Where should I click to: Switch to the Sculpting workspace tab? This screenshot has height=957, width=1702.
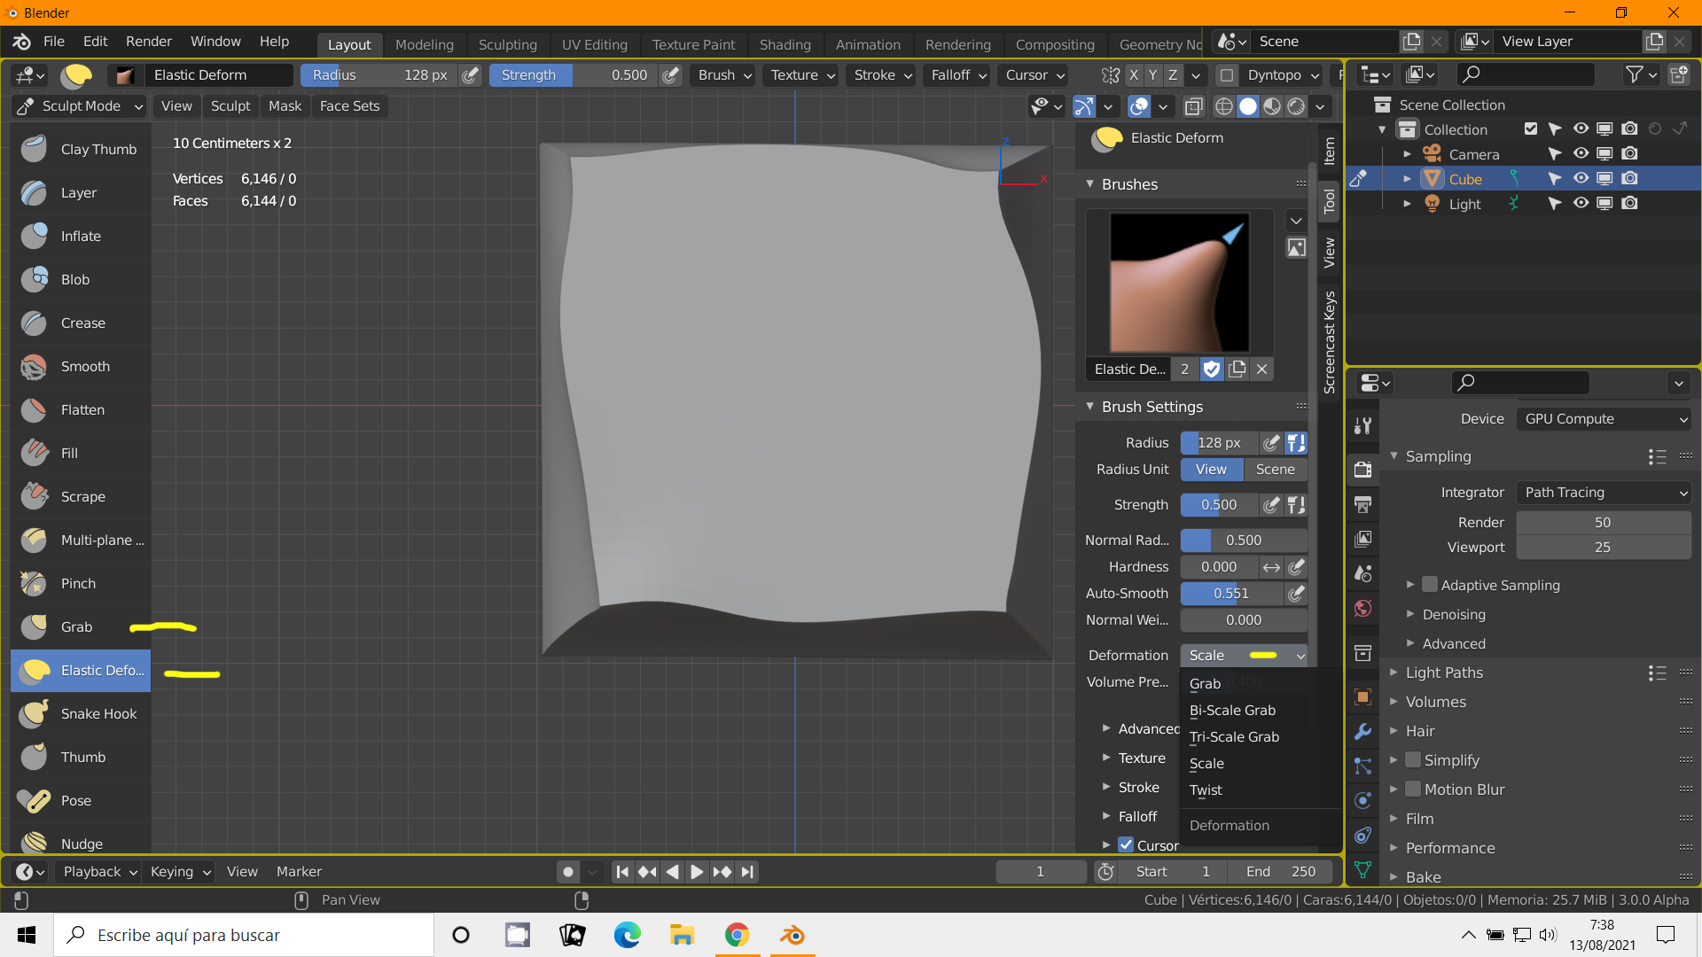tap(507, 44)
